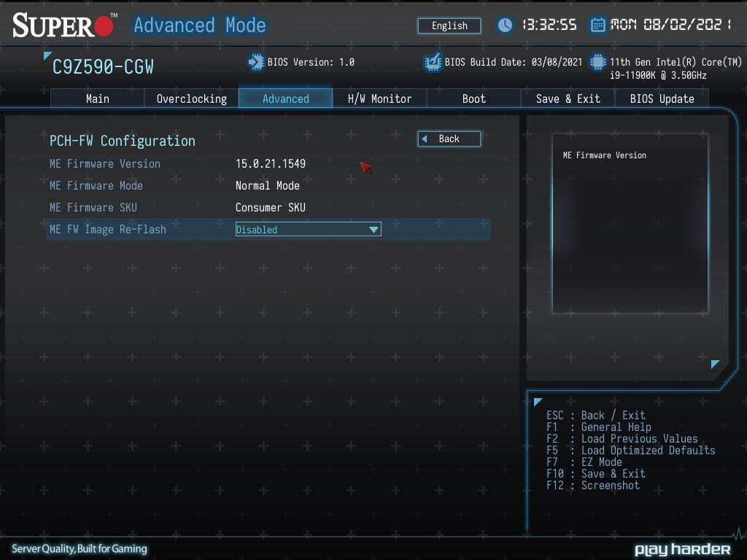Open the Overclocking tab

click(x=192, y=99)
